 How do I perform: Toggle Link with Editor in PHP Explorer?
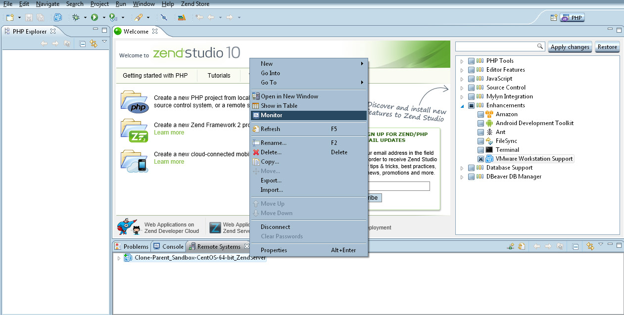click(93, 44)
